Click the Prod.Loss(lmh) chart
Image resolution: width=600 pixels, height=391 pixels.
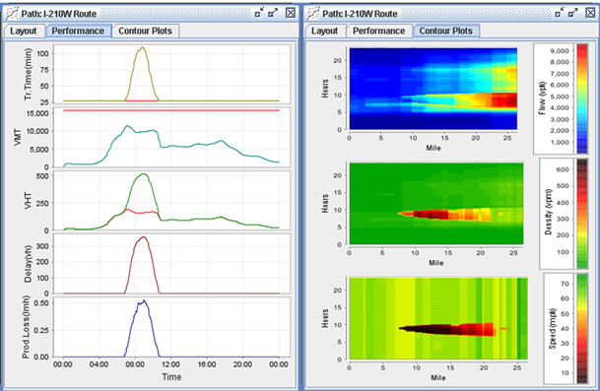tap(171, 327)
